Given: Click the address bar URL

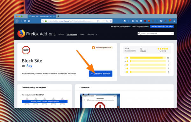Looking at the screenshot, I should 70,21.
